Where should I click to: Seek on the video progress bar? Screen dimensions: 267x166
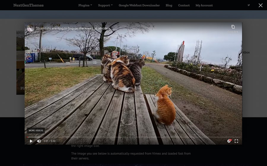click(x=133, y=137)
